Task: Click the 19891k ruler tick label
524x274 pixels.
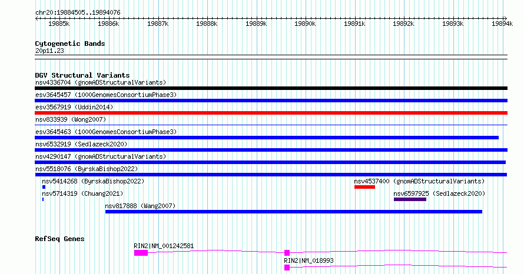Action: pyautogui.click(x=354, y=24)
